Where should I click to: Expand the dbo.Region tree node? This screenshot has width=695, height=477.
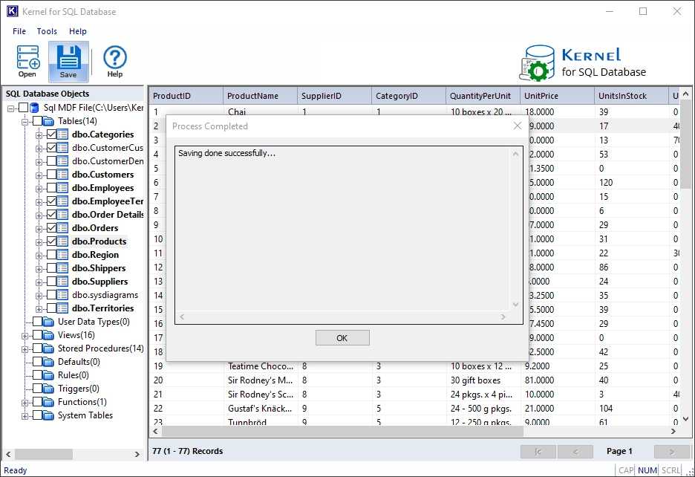(x=39, y=256)
